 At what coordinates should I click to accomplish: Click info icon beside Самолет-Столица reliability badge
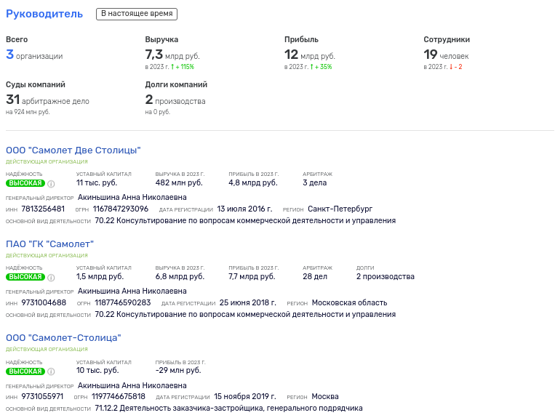(x=51, y=371)
